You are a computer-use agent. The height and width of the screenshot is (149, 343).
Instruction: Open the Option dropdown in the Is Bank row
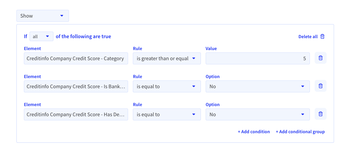[258, 86]
